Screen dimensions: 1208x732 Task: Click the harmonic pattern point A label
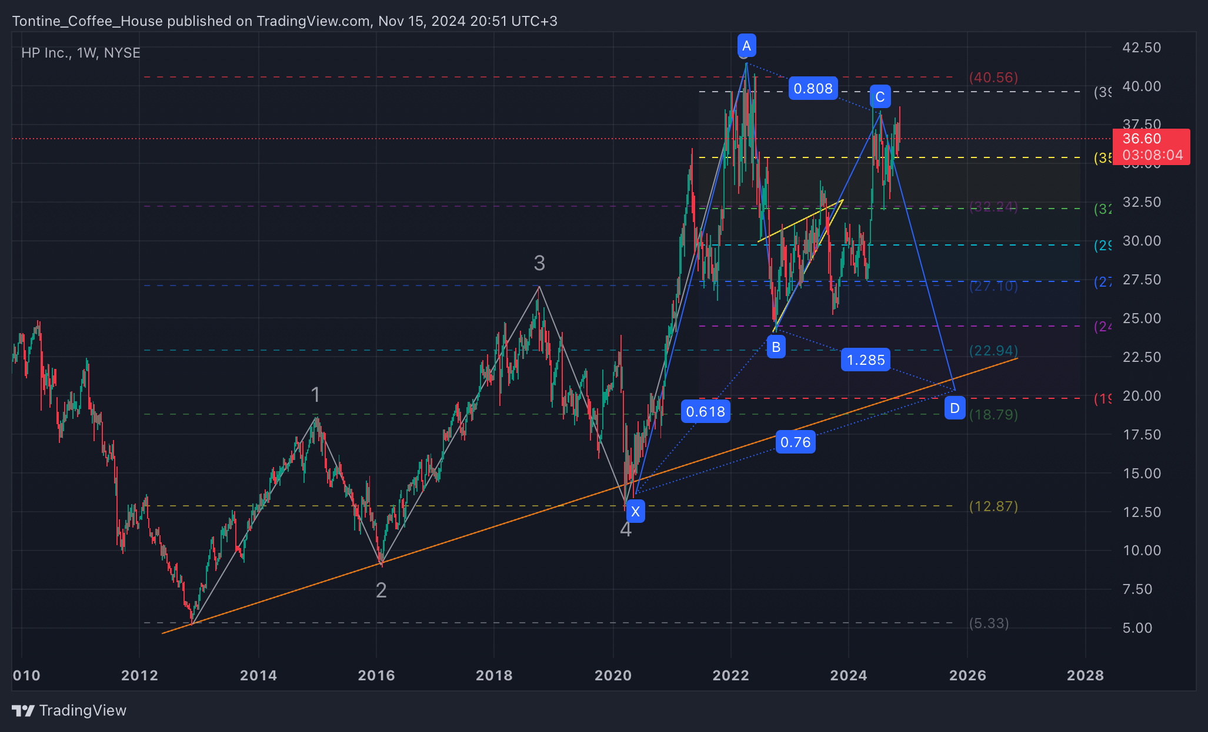[746, 46]
